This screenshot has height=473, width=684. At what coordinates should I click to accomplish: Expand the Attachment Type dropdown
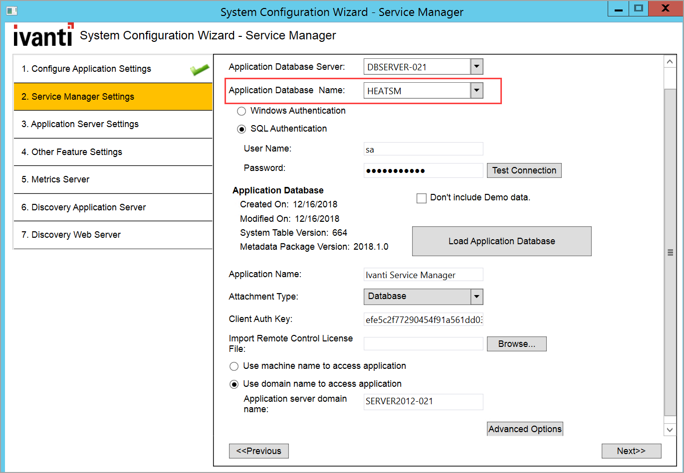click(476, 297)
